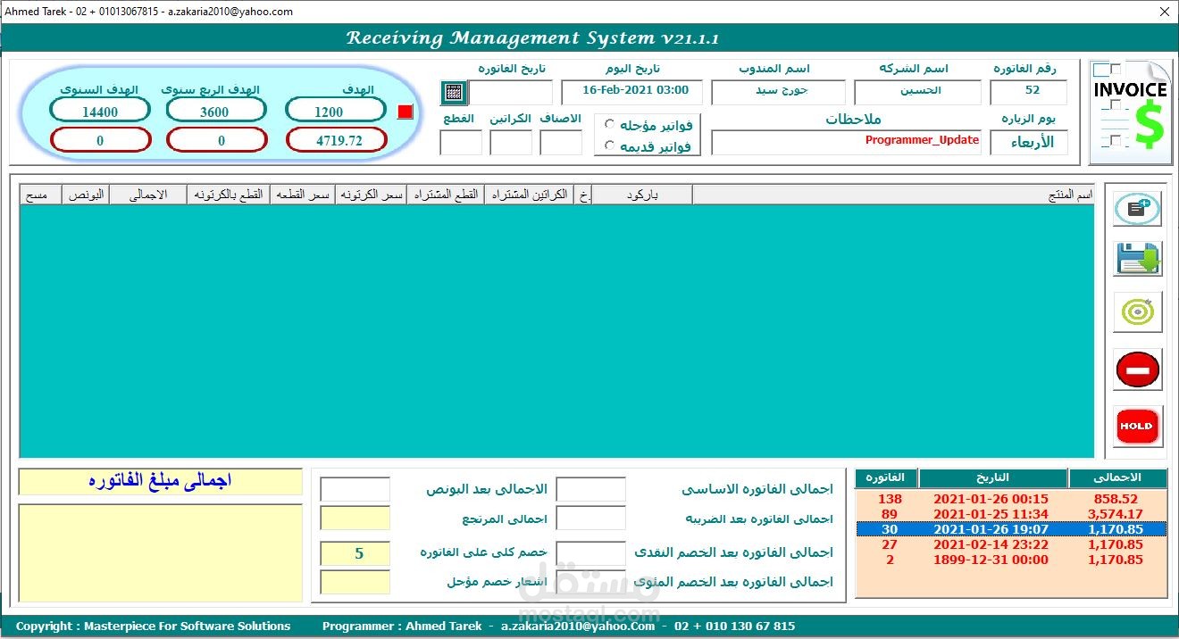Click notes field showing Programmer_Update
This screenshot has width=1179, height=639.
tap(847, 143)
